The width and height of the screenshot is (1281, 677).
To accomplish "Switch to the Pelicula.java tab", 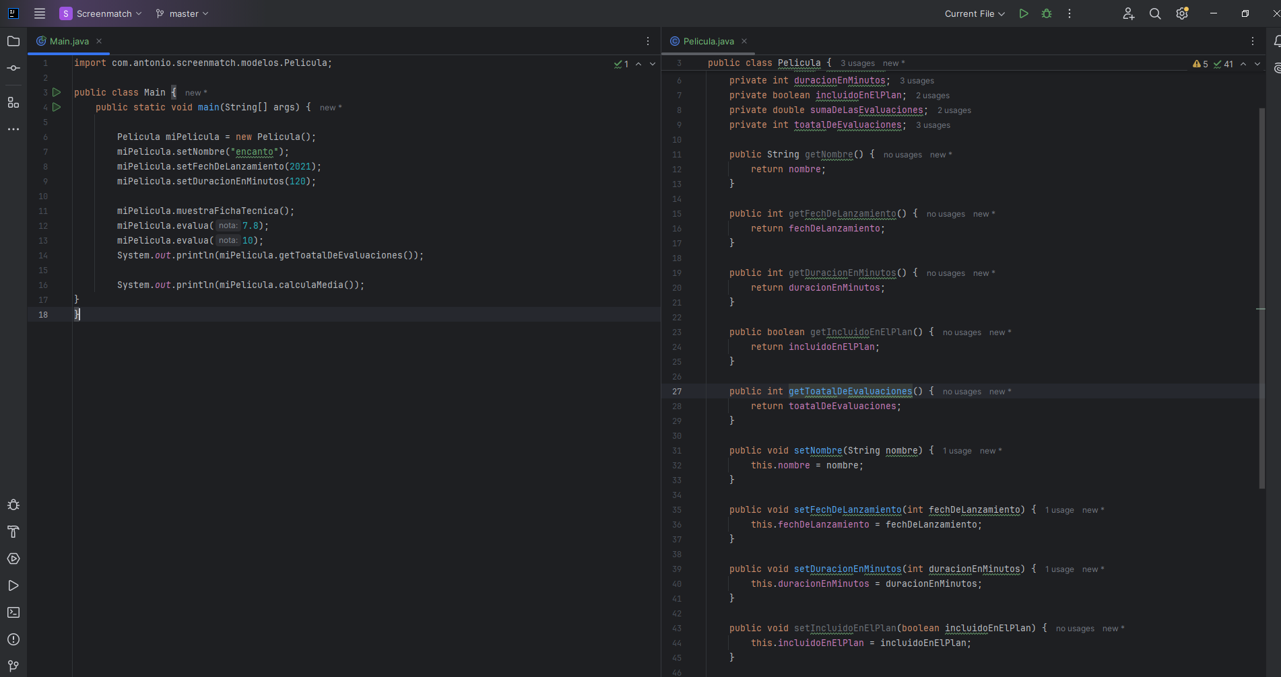I will [709, 41].
